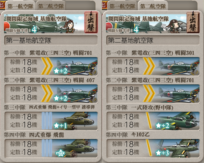The height and width of the screenshot is (163, 204).
Task: Click the 第二基地航空隊 name field
Action: 153,40
